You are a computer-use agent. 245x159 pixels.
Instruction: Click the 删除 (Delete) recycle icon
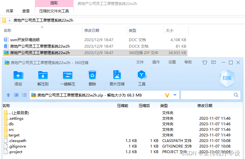(92, 75)
